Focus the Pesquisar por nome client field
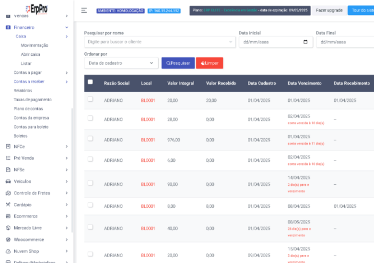374x263 pixels. (x=160, y=42)
